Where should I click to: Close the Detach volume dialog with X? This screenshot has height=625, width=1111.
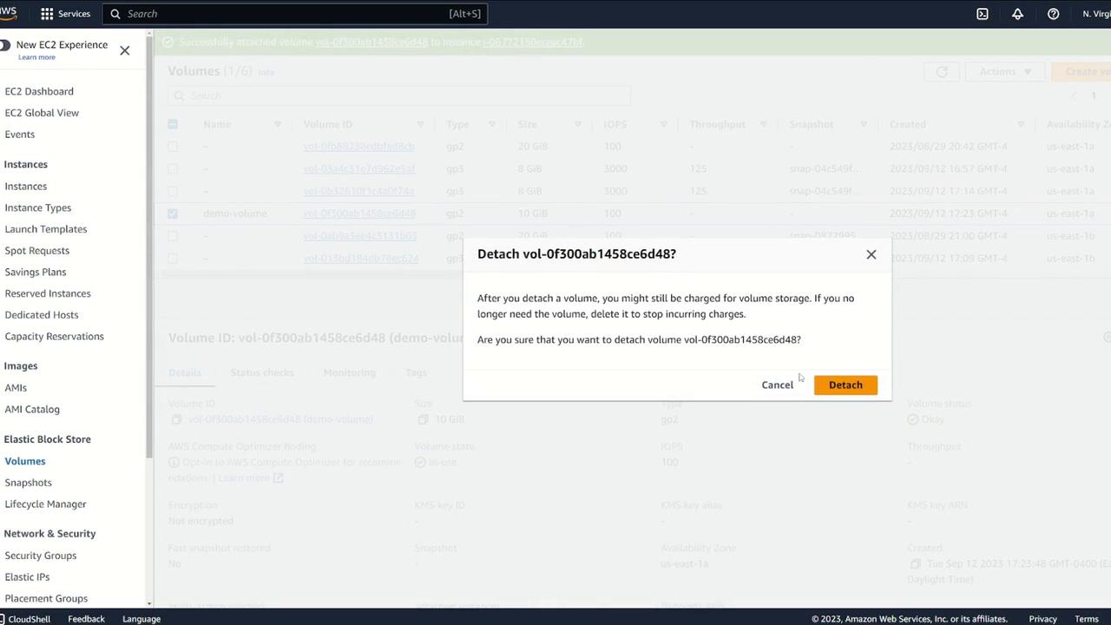[x=871, y=254]
